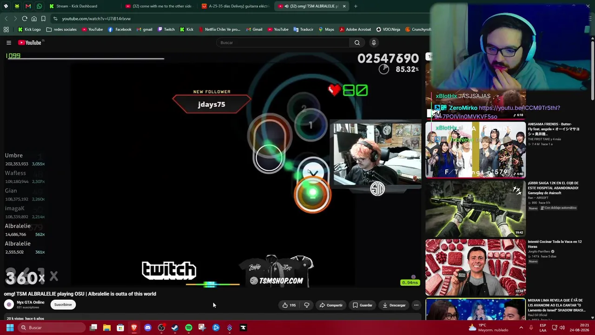Open a new browser tab
Screen dimensions: 595x335
pyautogui.click(x=356, y=6)
